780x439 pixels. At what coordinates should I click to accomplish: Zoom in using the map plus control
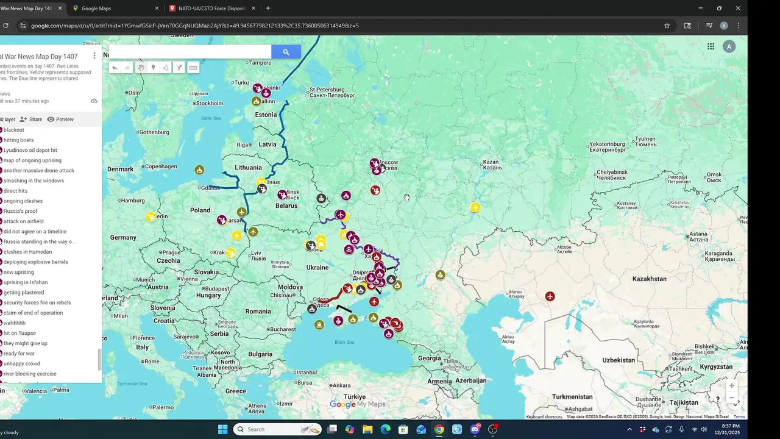[x=732, y=385]
